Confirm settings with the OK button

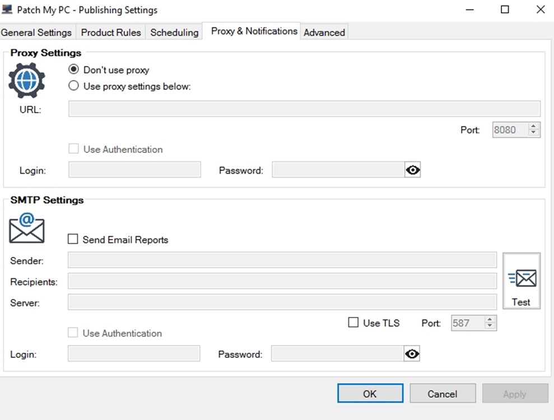(370, 394)
